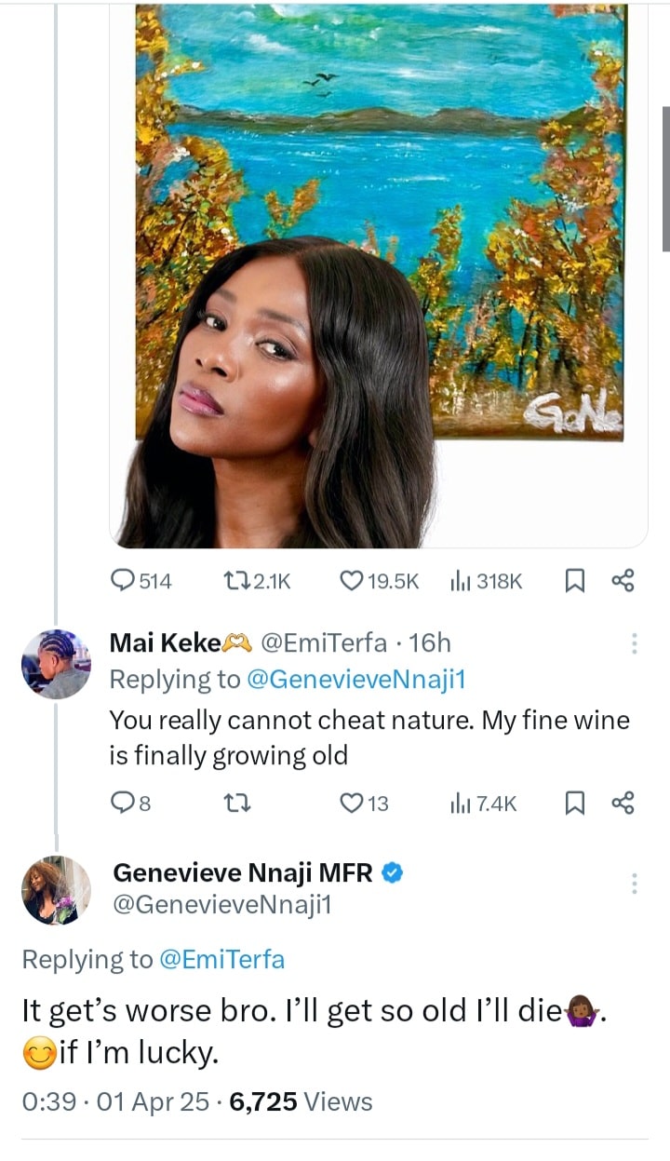
Task: Open Genevieve Nnaji's profile avatar
Action: point(56,890)
